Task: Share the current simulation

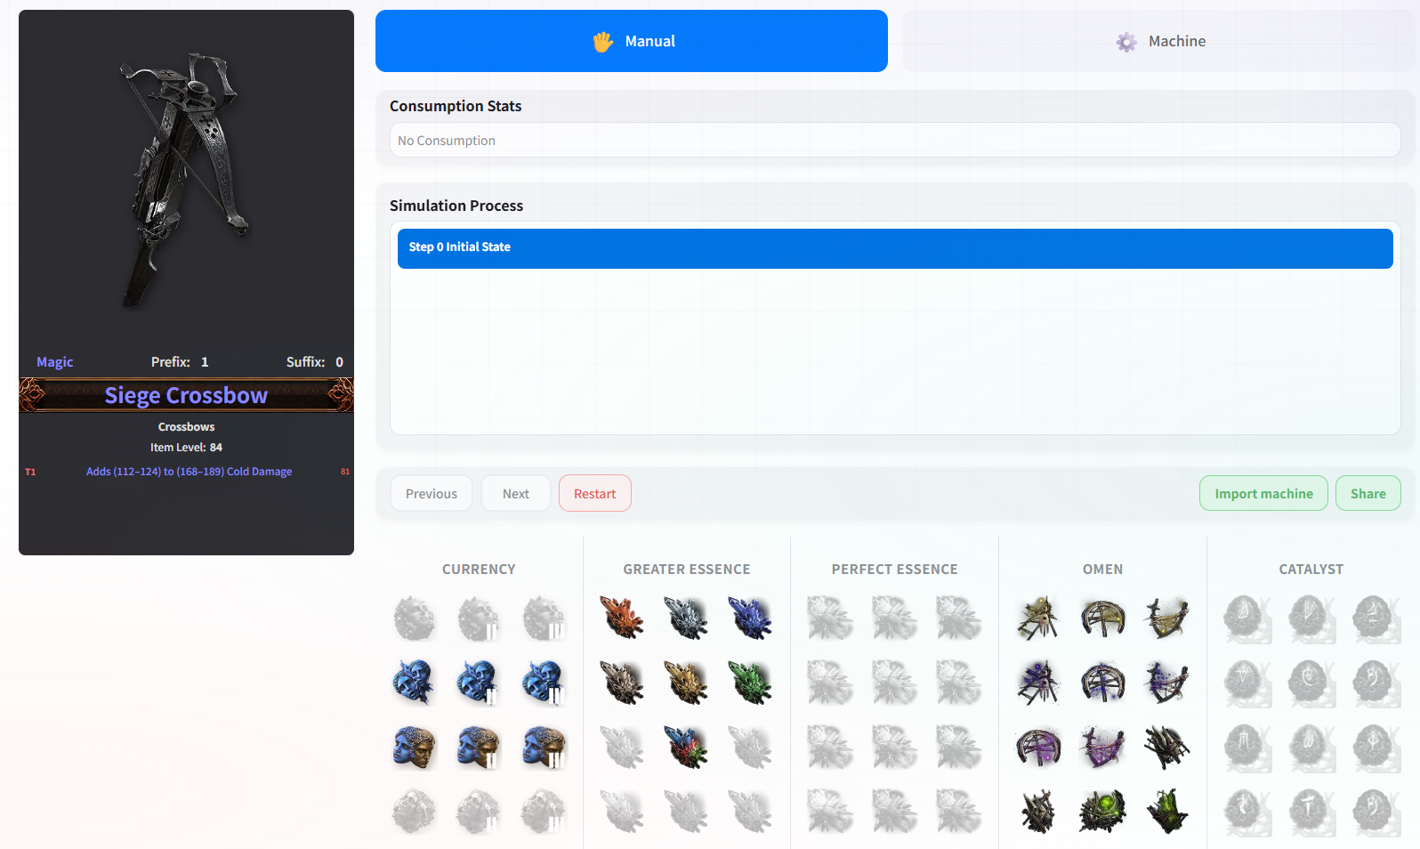Action: point(1368,494)
